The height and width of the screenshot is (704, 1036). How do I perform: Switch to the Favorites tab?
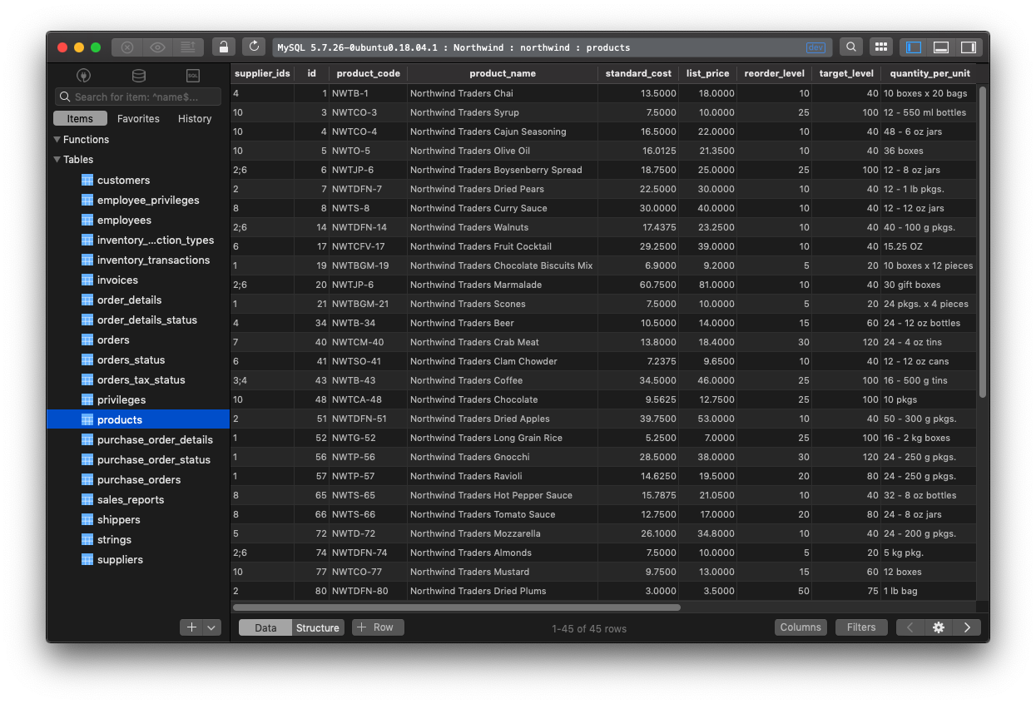pyautogui.click(x=138, y=118)
